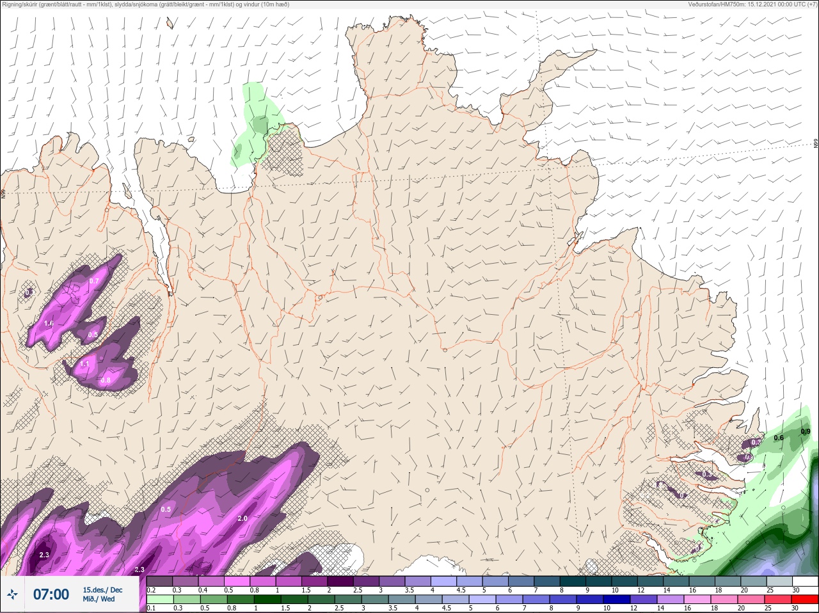The width and height of the screenshot is (819, 613).
Task: Click the Veðurstofan logo icon beside the time
Action: [12, 594]
